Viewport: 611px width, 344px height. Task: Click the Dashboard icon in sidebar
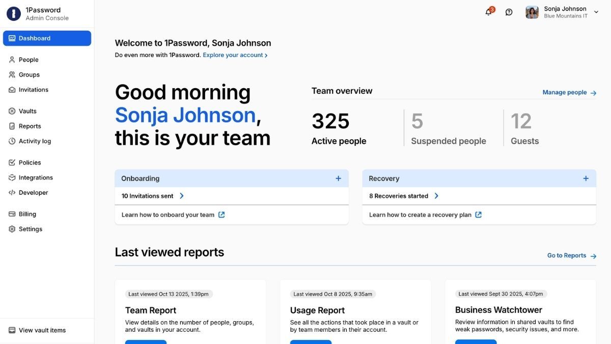[12, 38]
